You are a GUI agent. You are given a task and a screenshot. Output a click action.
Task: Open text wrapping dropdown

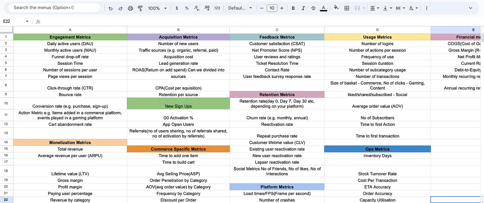click(x=400, y=8)
